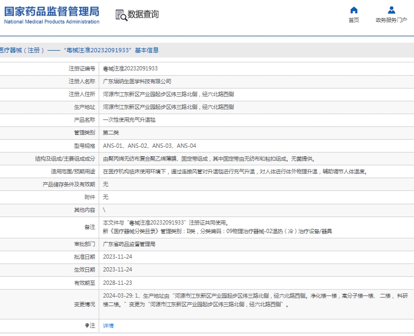This screenshot has width=414, height=336.
Task: Click the 生效日期 value 2023-11-24
Action: coord(117,269)
